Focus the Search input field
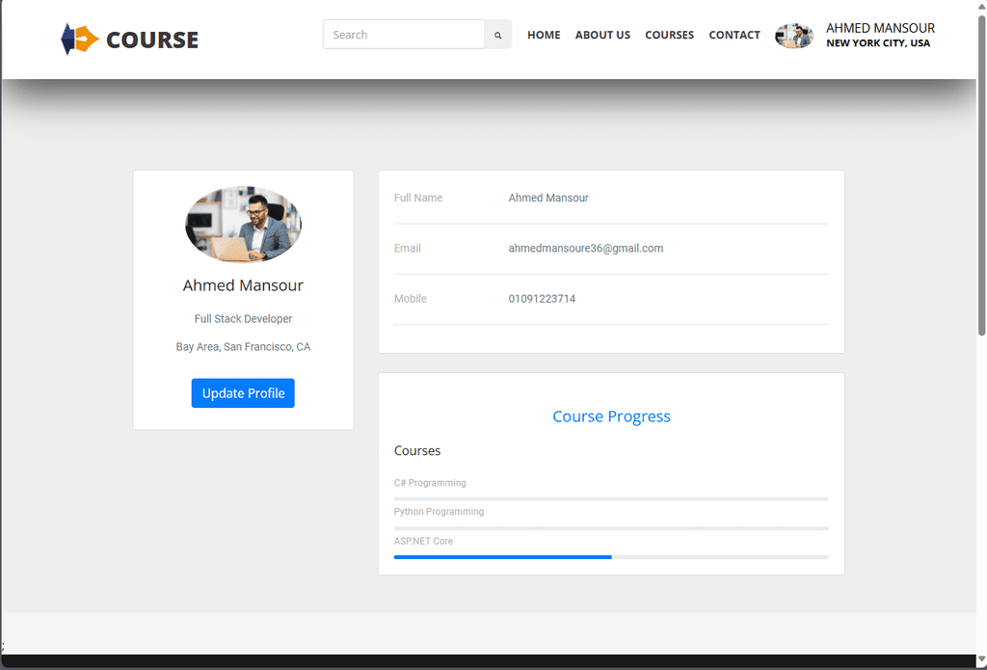The image size is (987, 670). tap(404, 35)
